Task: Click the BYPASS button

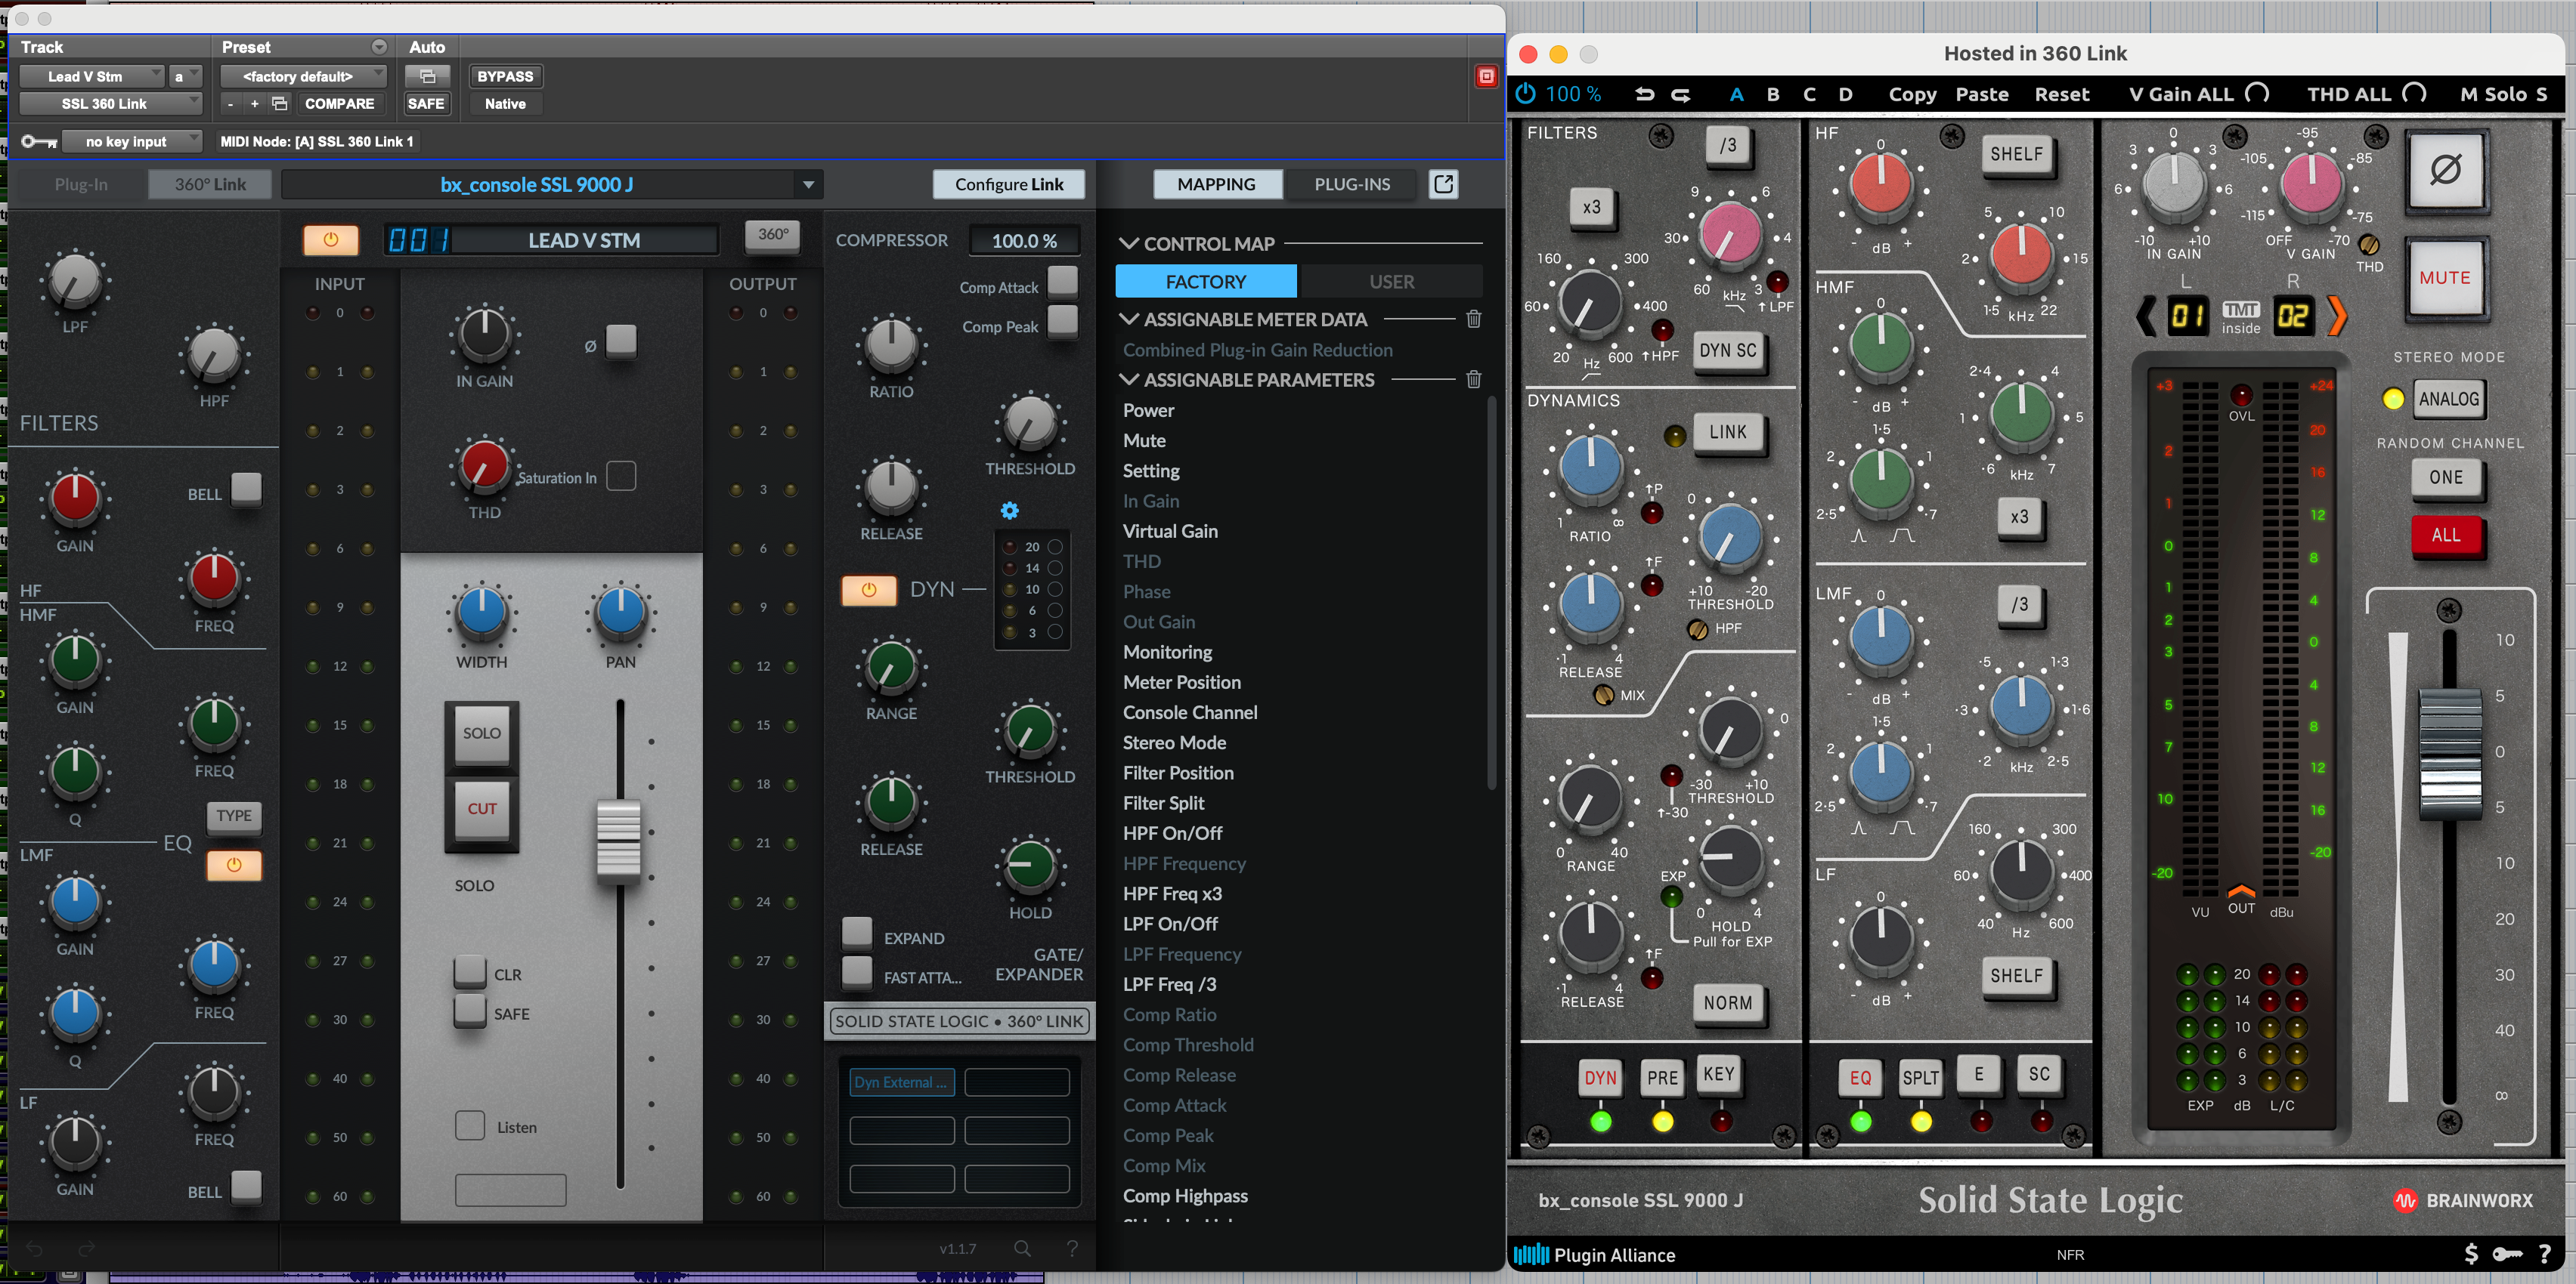Action: coord(505,76)
